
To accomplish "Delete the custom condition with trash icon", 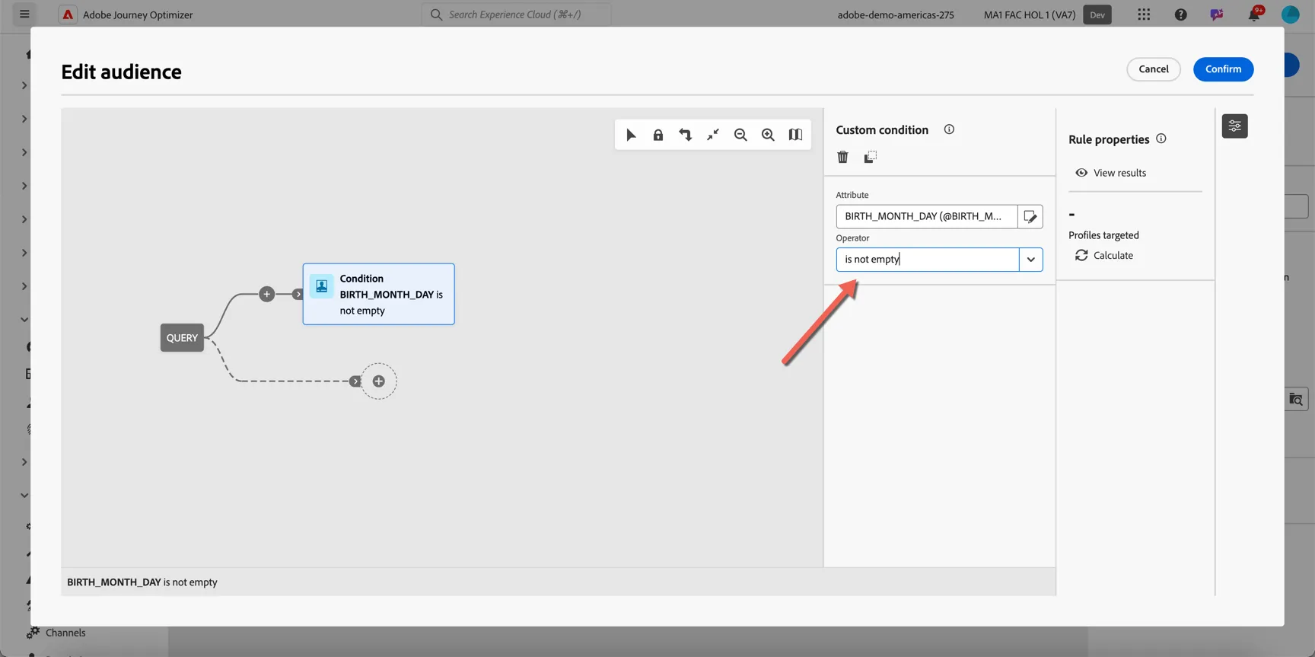I will pyautogui.click(x=842, y=157).
